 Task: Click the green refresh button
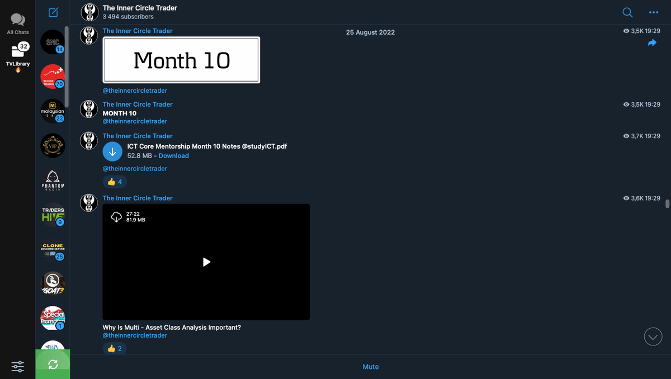click(x=53, y=364)
